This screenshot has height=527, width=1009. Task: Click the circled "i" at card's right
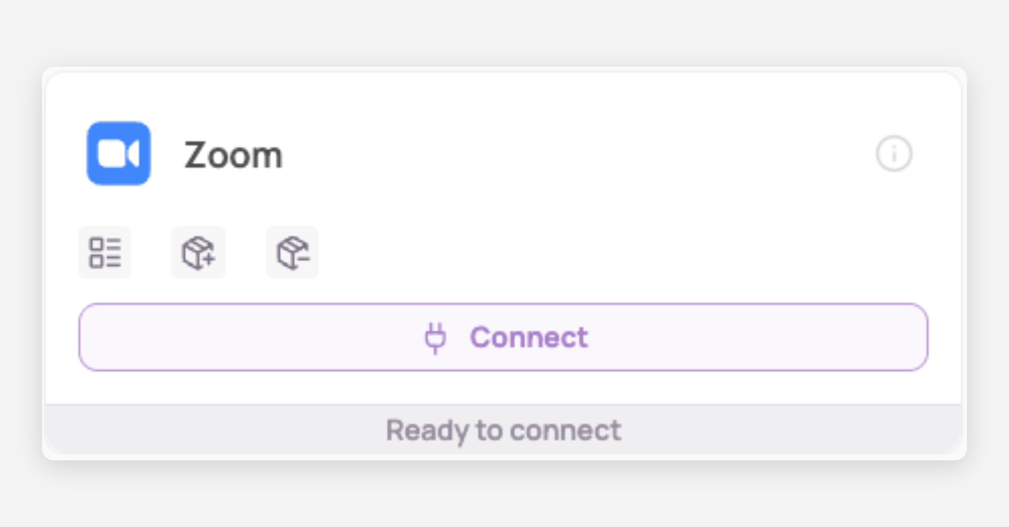(894, 153)
